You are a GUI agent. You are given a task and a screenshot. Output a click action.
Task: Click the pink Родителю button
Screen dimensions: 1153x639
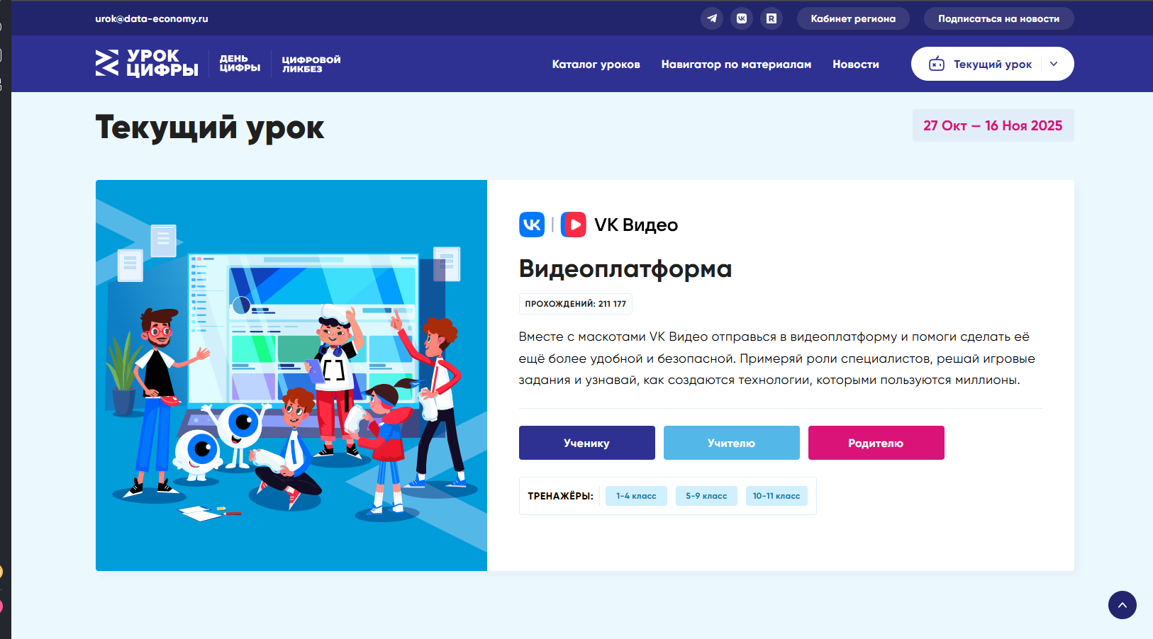[876, 443]
